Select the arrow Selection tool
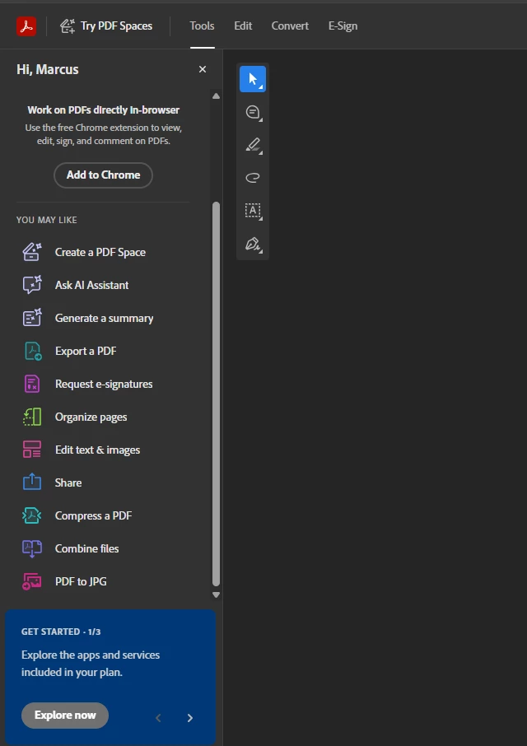 (x=253, y=79)
